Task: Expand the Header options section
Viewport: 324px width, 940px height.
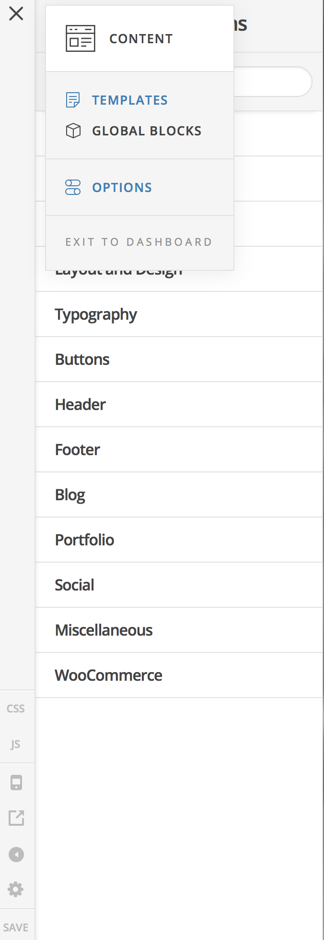Action: 81,405
